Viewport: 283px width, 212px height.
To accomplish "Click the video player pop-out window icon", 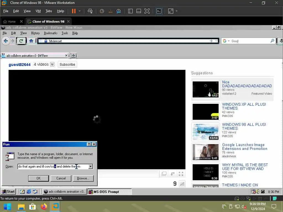I will coord(164,174).
